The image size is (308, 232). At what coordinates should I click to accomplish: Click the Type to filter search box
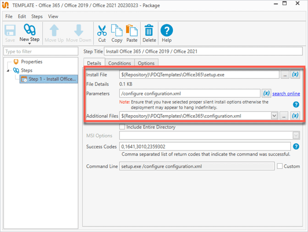(x=41, y=51)
